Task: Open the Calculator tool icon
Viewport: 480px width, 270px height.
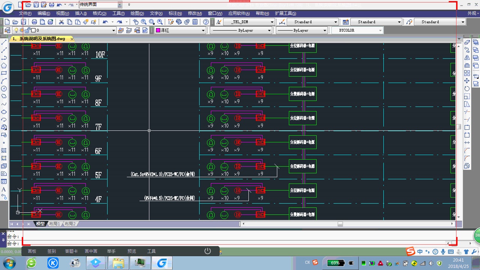Action: [195, 22]
